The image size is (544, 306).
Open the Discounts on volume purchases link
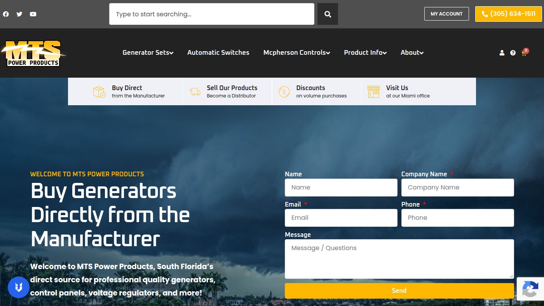(x=321, y=92)
